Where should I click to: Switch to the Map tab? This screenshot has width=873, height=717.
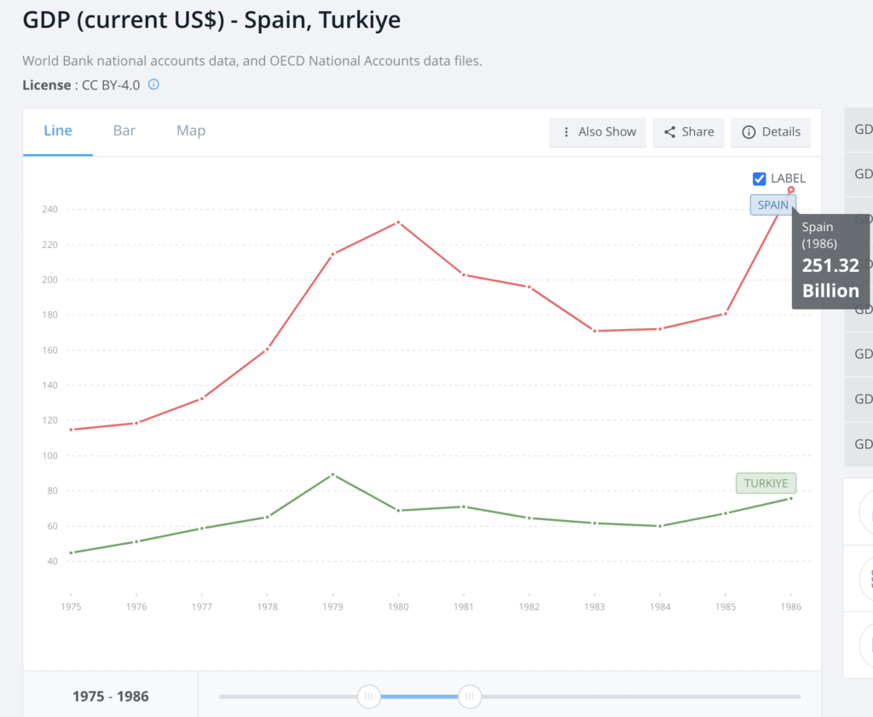pyautogui.click(x=191, y=130)
